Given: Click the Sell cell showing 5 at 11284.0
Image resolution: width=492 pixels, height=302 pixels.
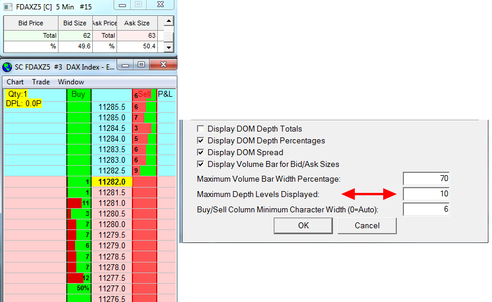Looking at the screenshot, I should point(144,139).
